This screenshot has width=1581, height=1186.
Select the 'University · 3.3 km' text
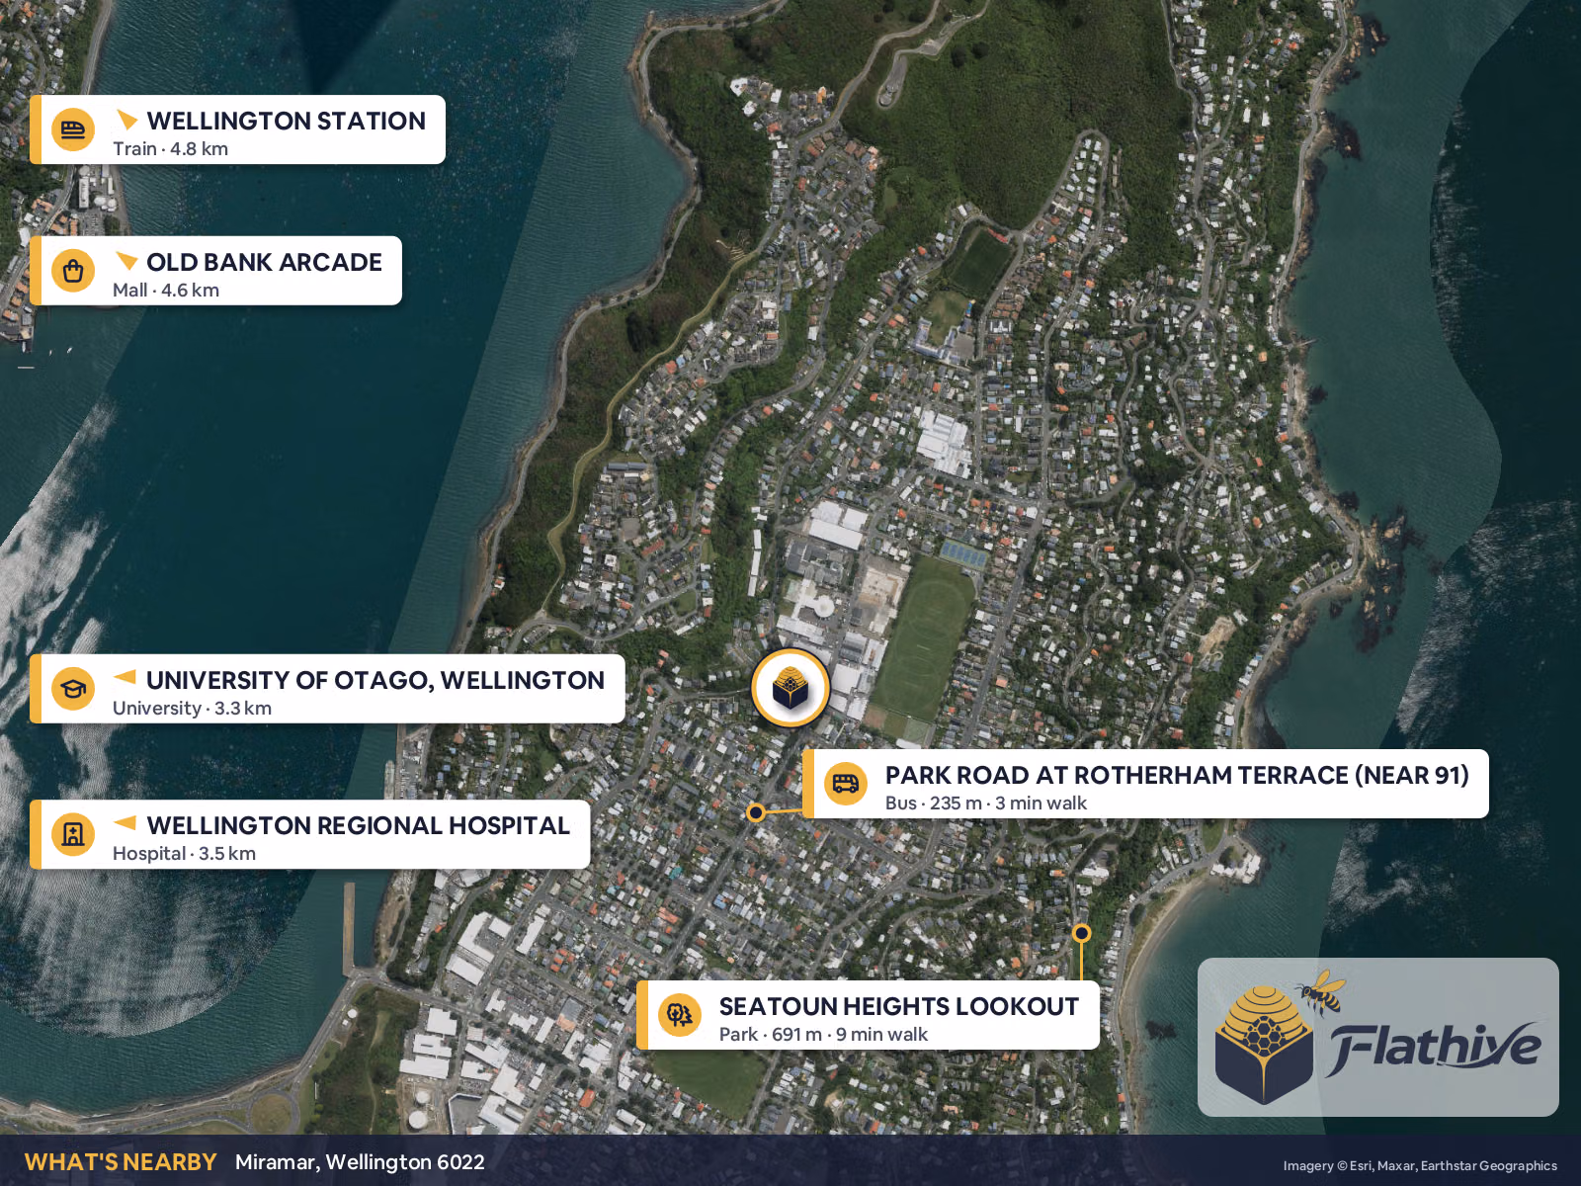pyautogui.click(x=192, y=709)
